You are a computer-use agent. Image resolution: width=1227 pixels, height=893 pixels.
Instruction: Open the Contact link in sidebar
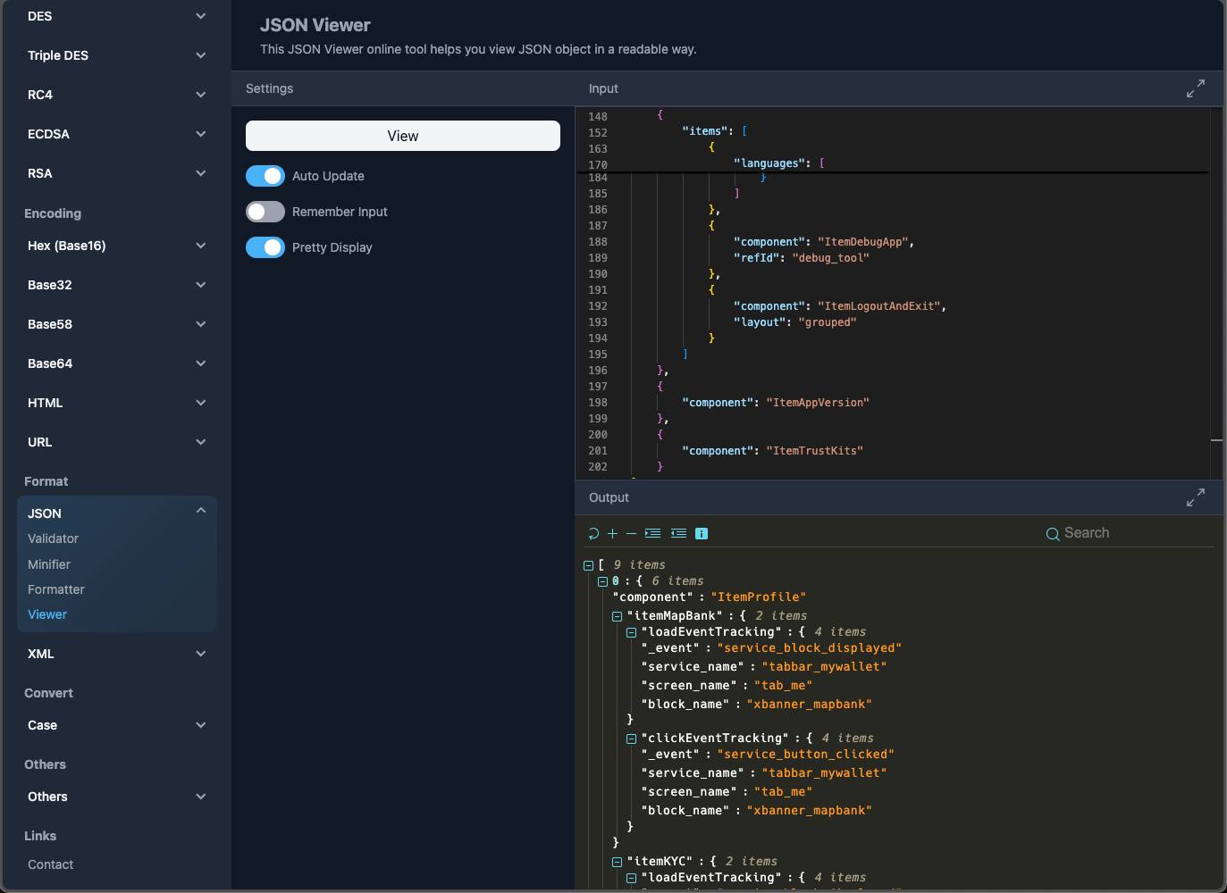(x=51, y=864)
